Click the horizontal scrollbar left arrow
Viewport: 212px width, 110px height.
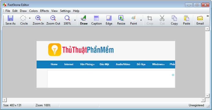4,100
